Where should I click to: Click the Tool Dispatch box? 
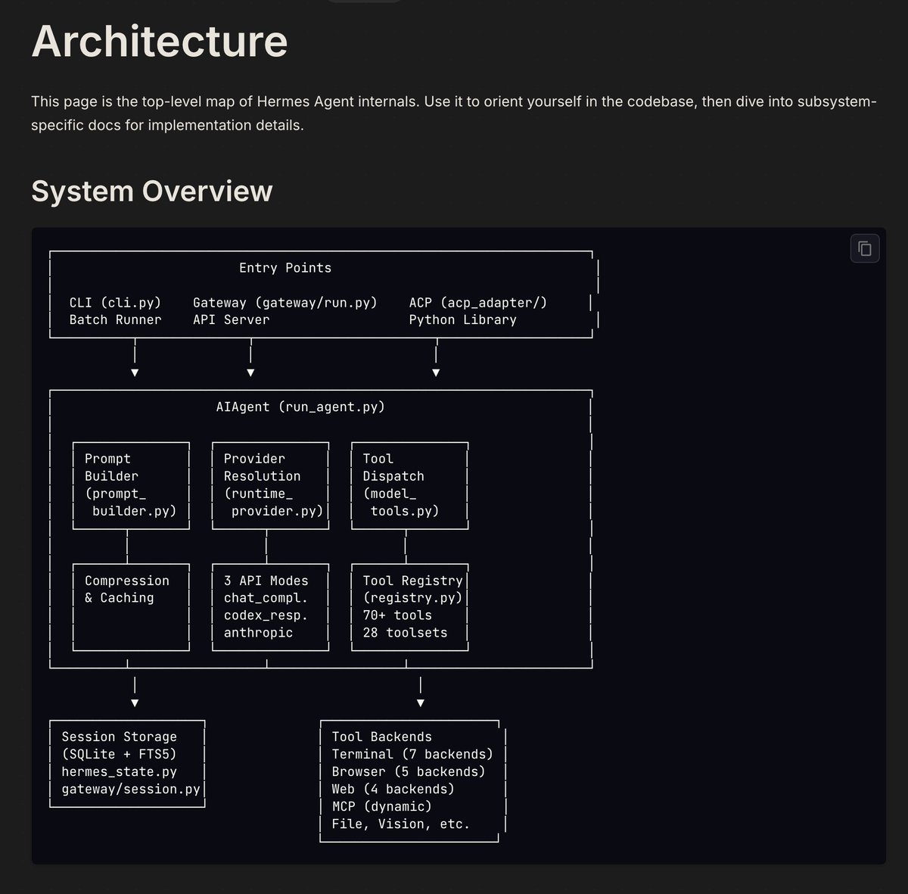click(410, 485)
